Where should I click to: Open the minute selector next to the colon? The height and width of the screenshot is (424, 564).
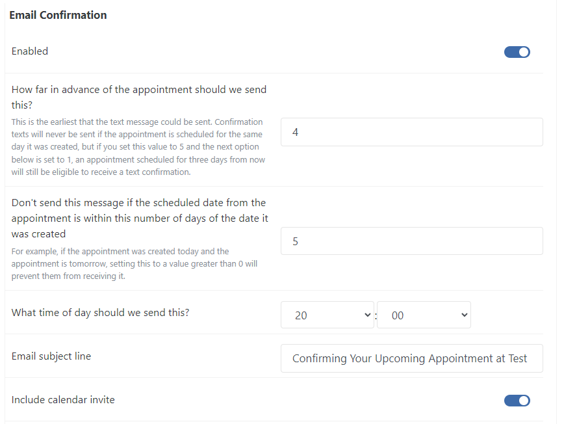point(424,315)
